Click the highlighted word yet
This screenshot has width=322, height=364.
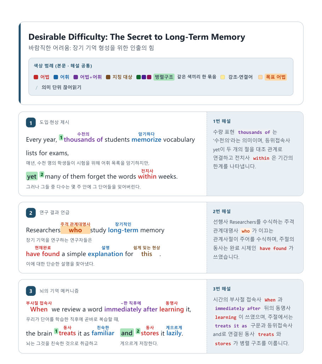pos(32,176)
